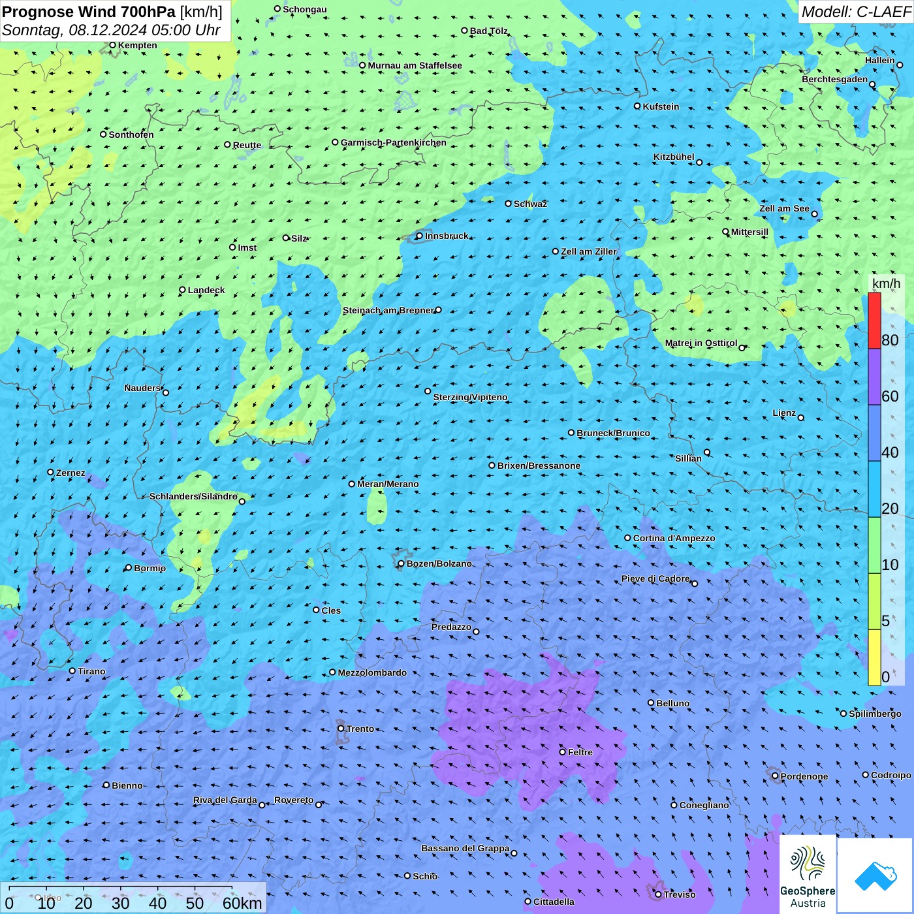914x914 pixels.
Task: Click the 'Bad Tölz' label
Action: 488,31
